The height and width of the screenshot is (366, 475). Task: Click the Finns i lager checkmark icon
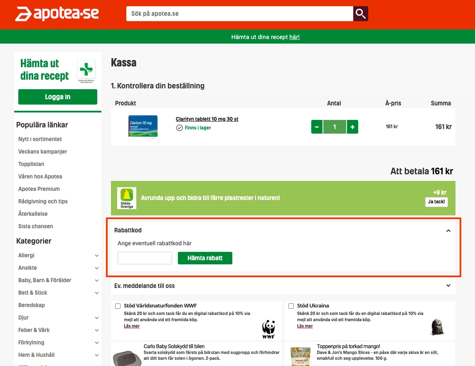(x=180, y=128)
